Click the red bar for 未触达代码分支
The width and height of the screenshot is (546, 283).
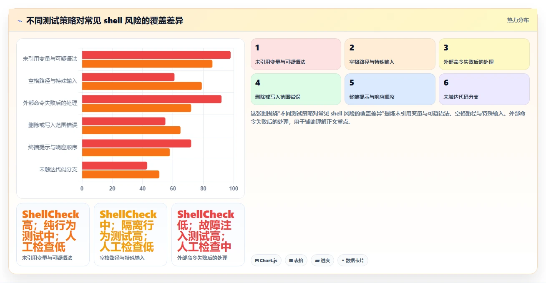click(x=115, y=165)
